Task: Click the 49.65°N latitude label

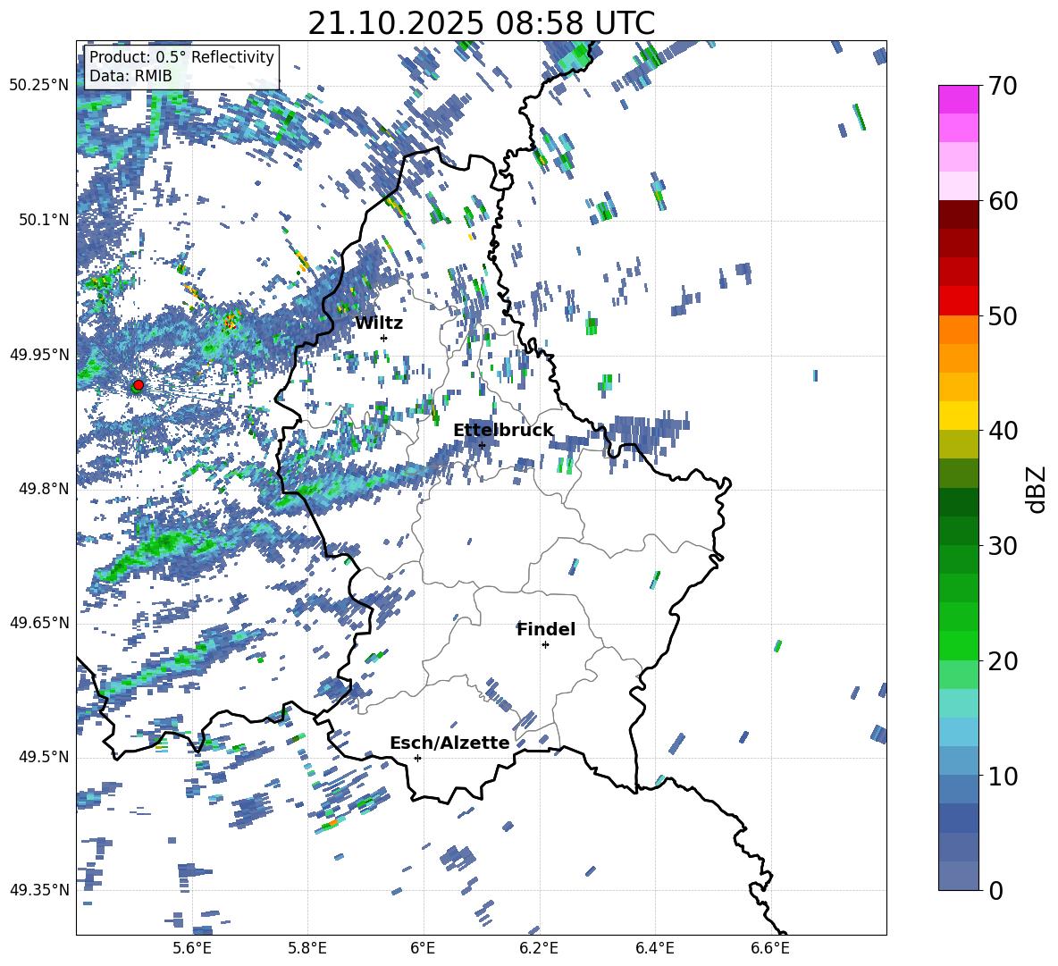Action: (x=39, y=623)
